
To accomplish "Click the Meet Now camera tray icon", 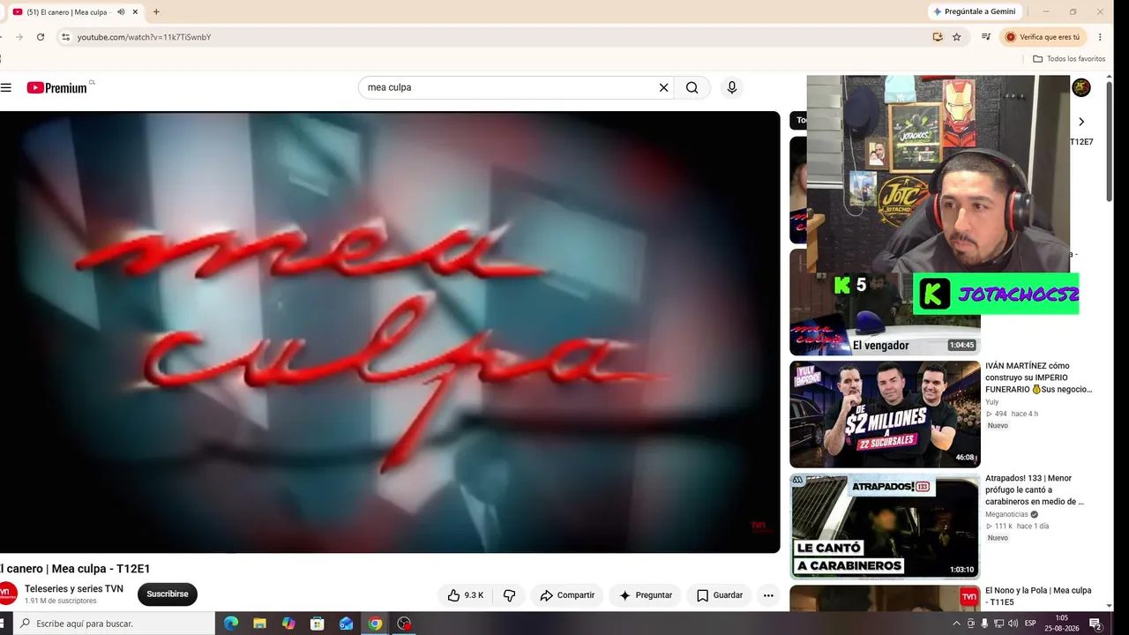I will [x=971, y=624].
